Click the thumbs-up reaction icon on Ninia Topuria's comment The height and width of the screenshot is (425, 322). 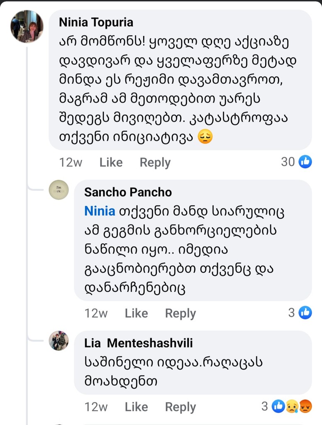pyautogui.click(x=305, y=162)
